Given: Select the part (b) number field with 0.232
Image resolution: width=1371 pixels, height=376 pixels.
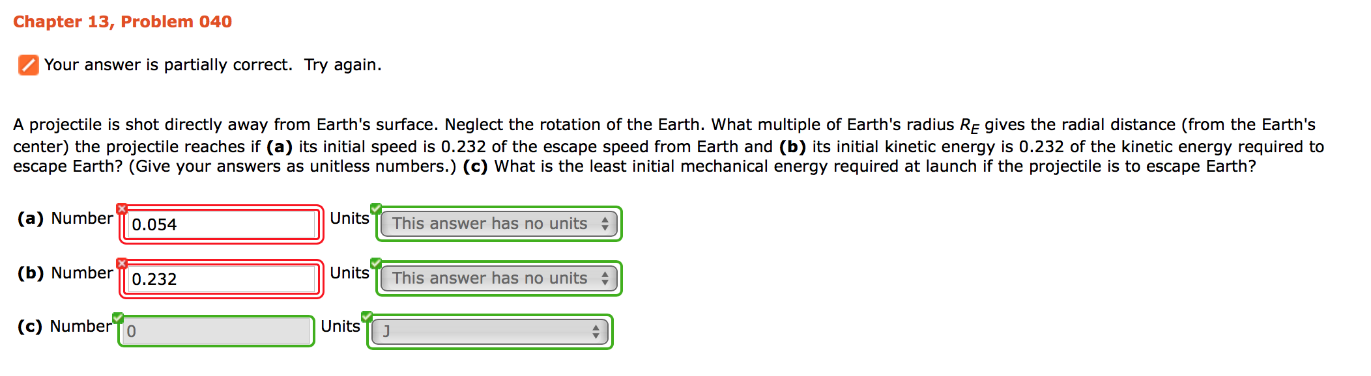Looking at the screenshot, I should coord(221,279).
